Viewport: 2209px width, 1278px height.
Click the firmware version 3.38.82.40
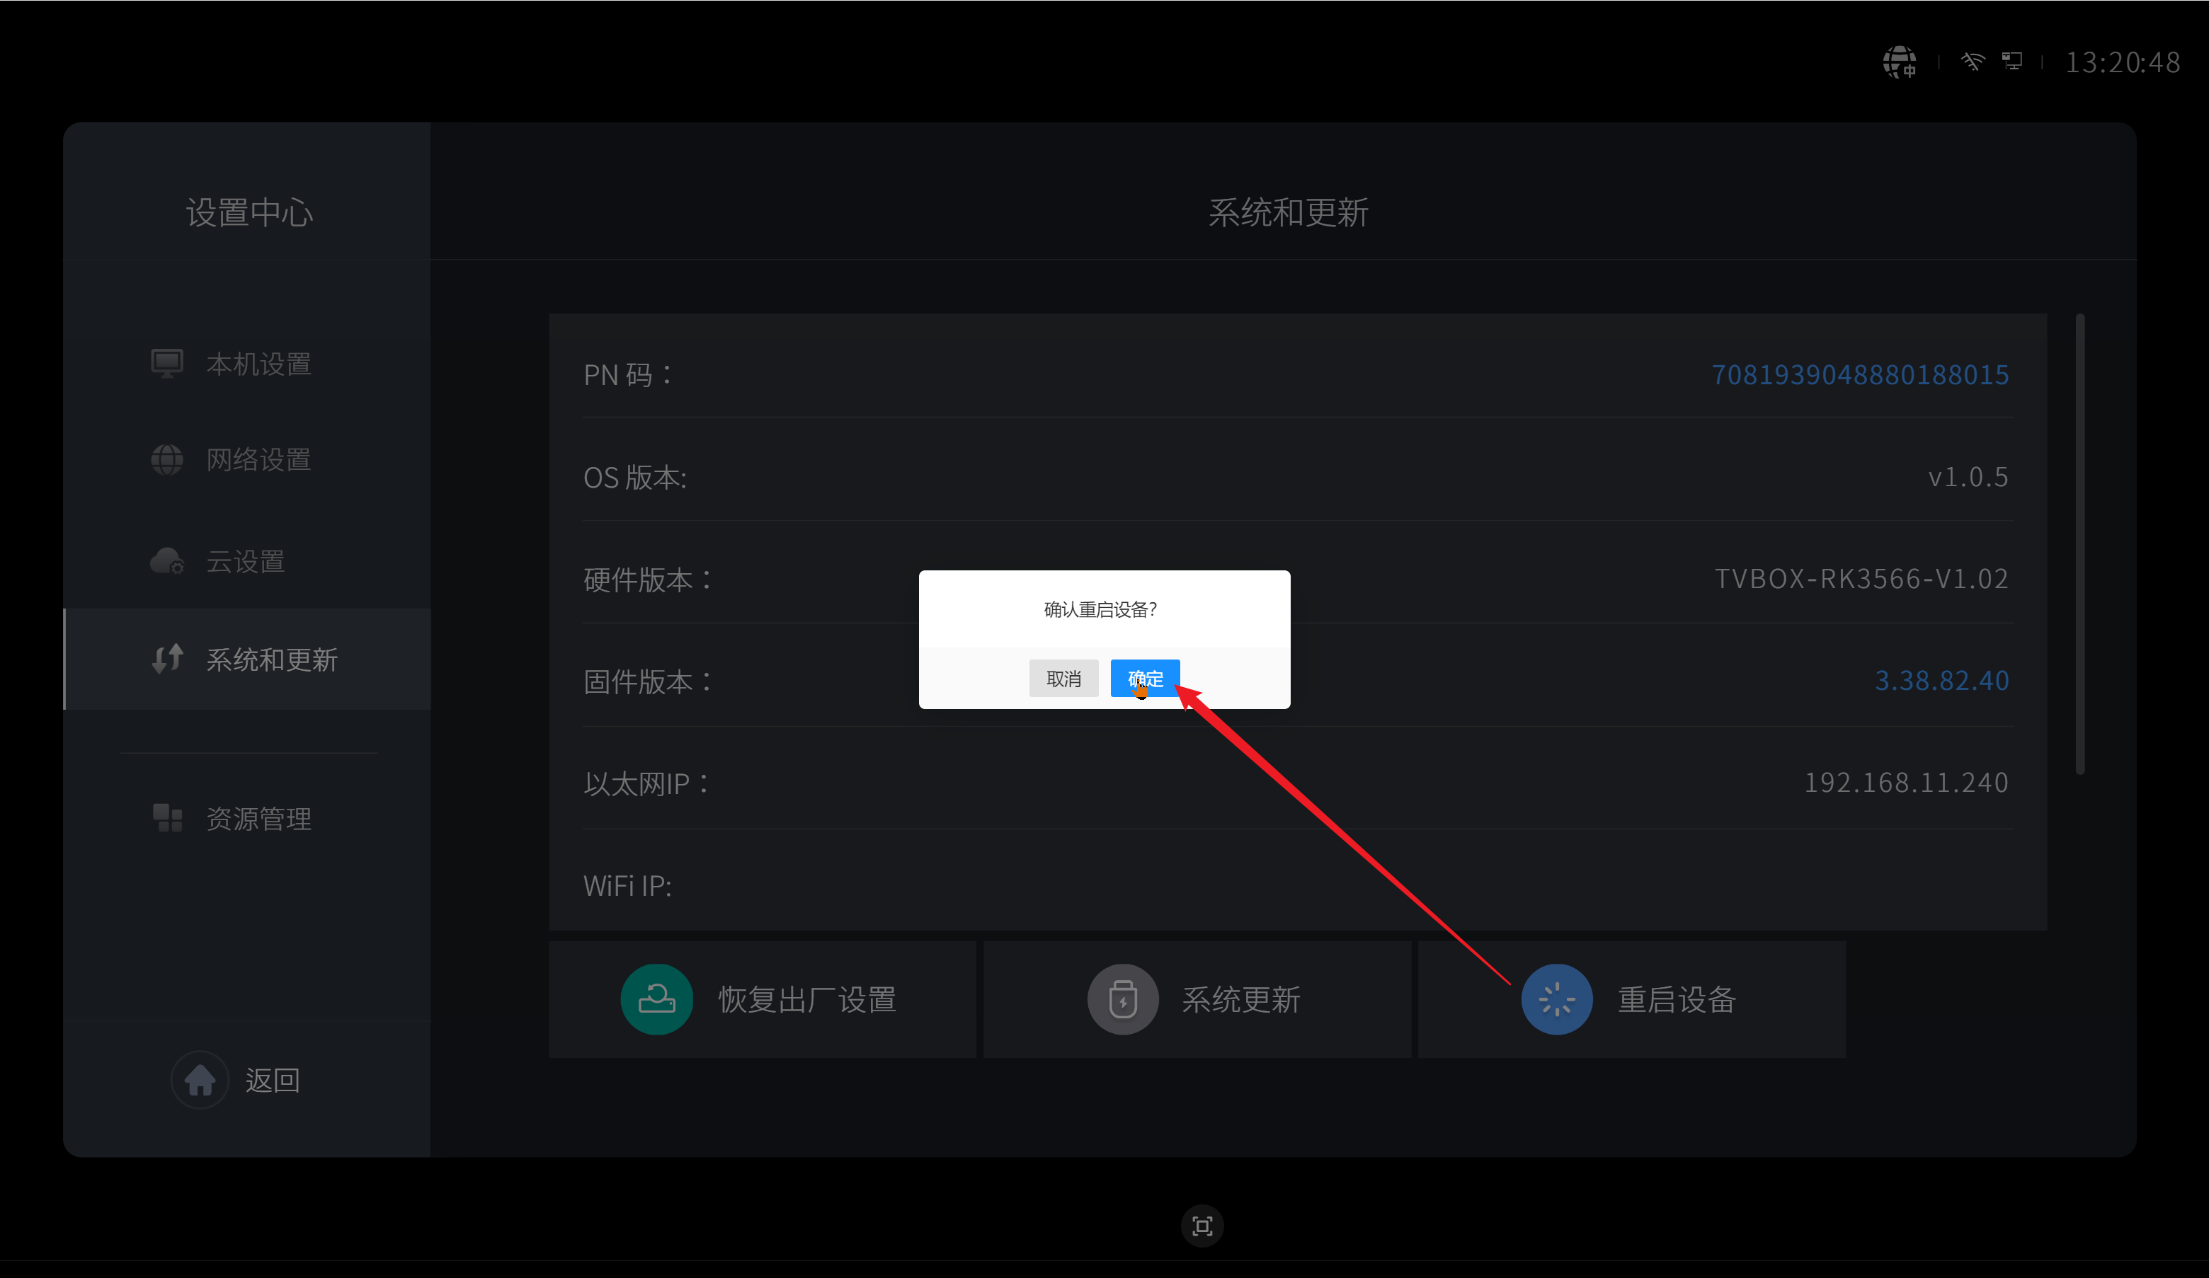coord(1941,681)
